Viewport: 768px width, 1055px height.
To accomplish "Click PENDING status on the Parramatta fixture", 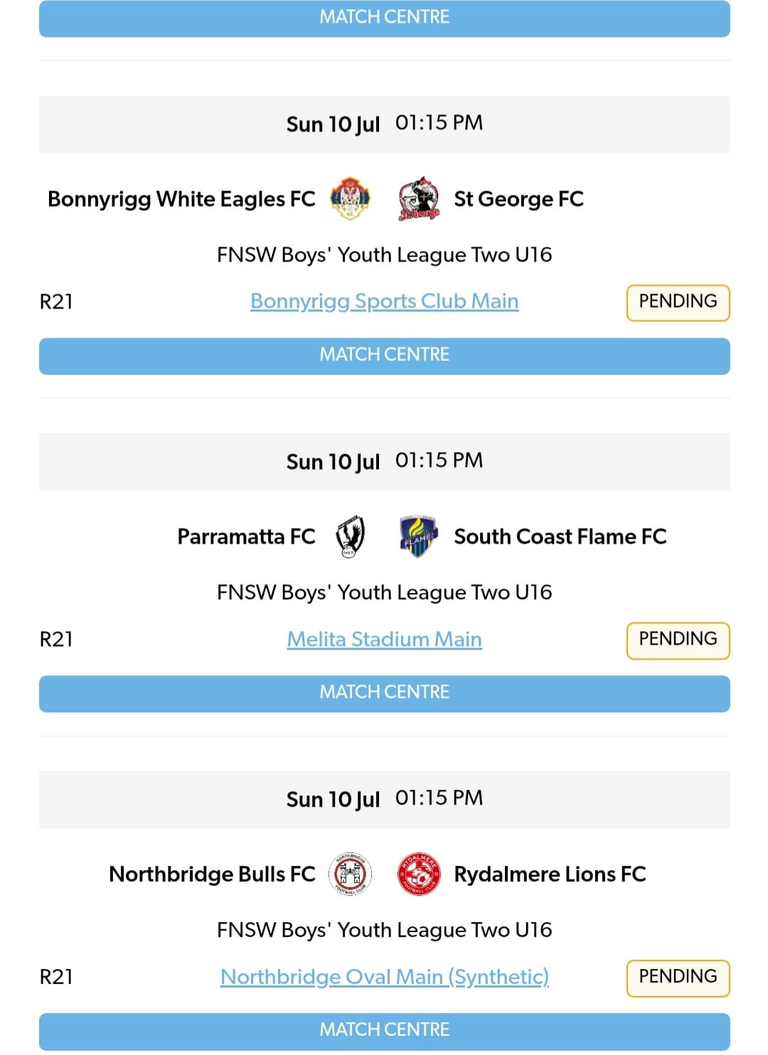I will 678,639.
